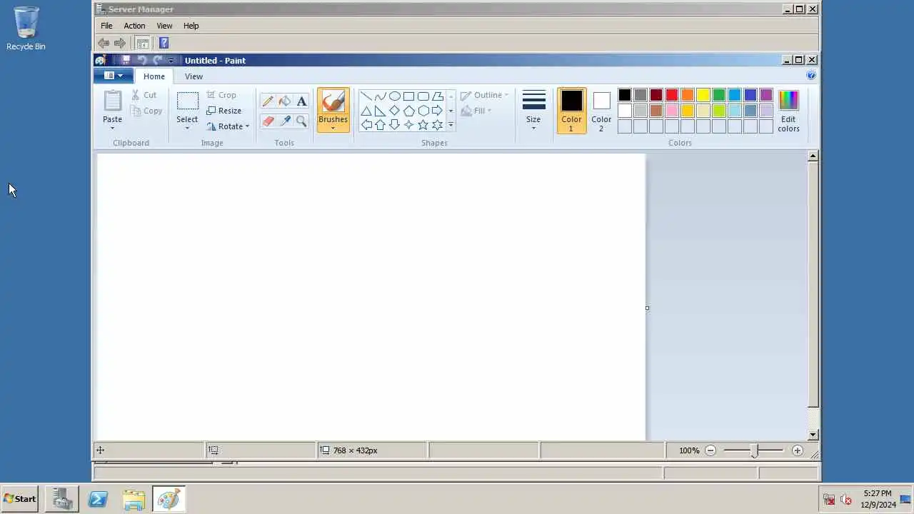Click Save in the quick access toolbar
The width and height of the screenshot is (914, 514).
coord(126,61)
